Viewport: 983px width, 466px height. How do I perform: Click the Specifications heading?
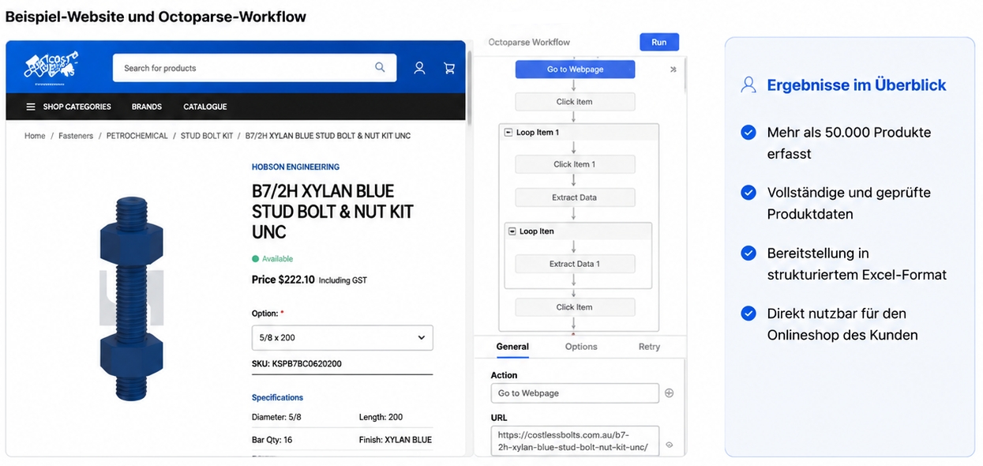[277, 397]
